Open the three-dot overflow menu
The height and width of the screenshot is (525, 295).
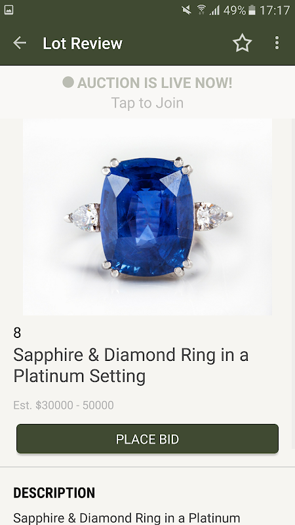pos(277,43)
